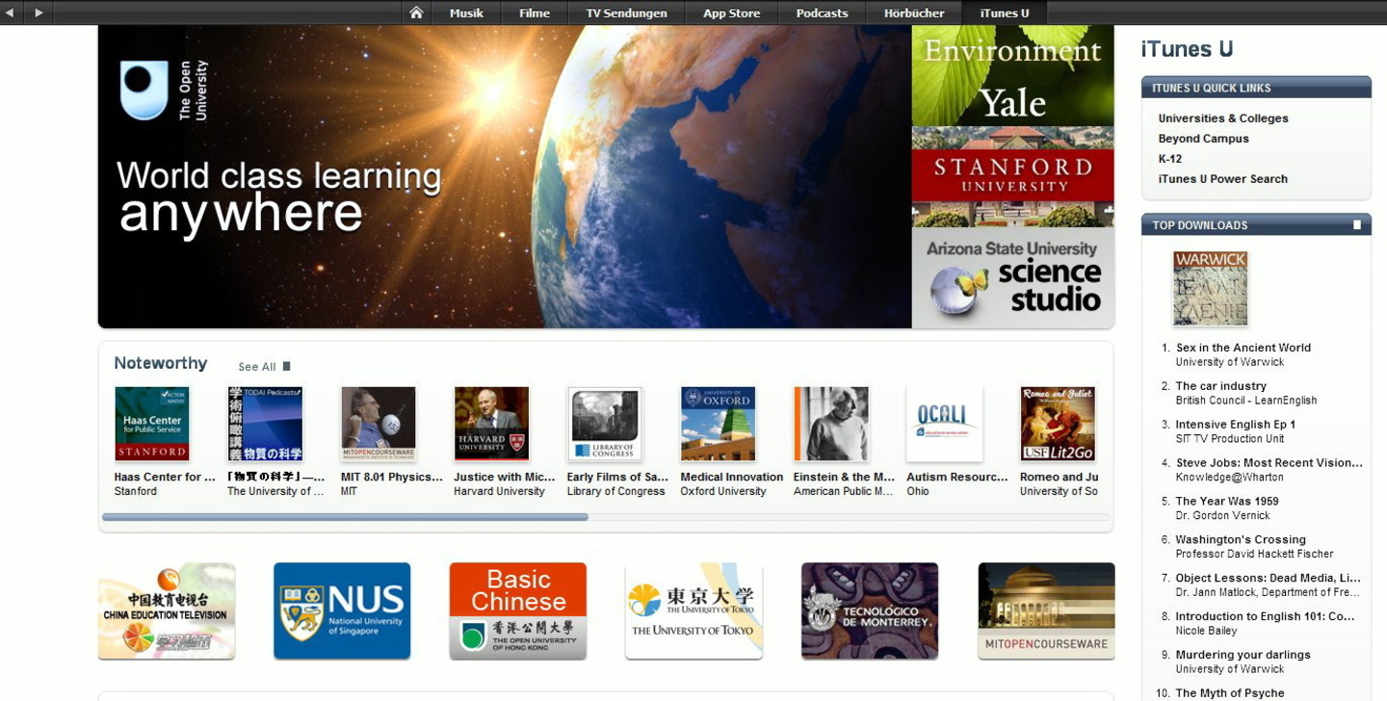Open 'Intensive English Ep 1' download

tap(1235, 425)
